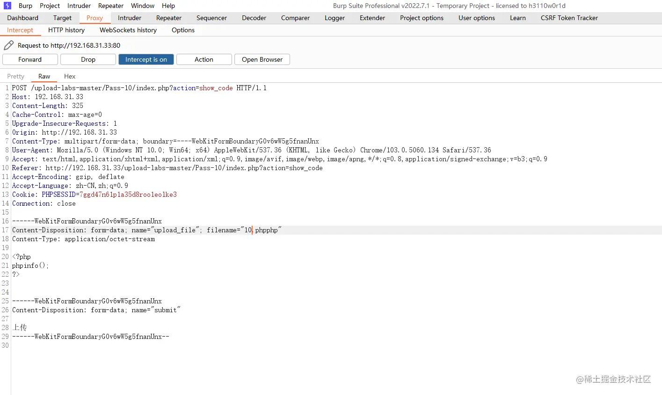
Task: Switch to the HTTP history sub-tab
Action: [x=66, y=30]
